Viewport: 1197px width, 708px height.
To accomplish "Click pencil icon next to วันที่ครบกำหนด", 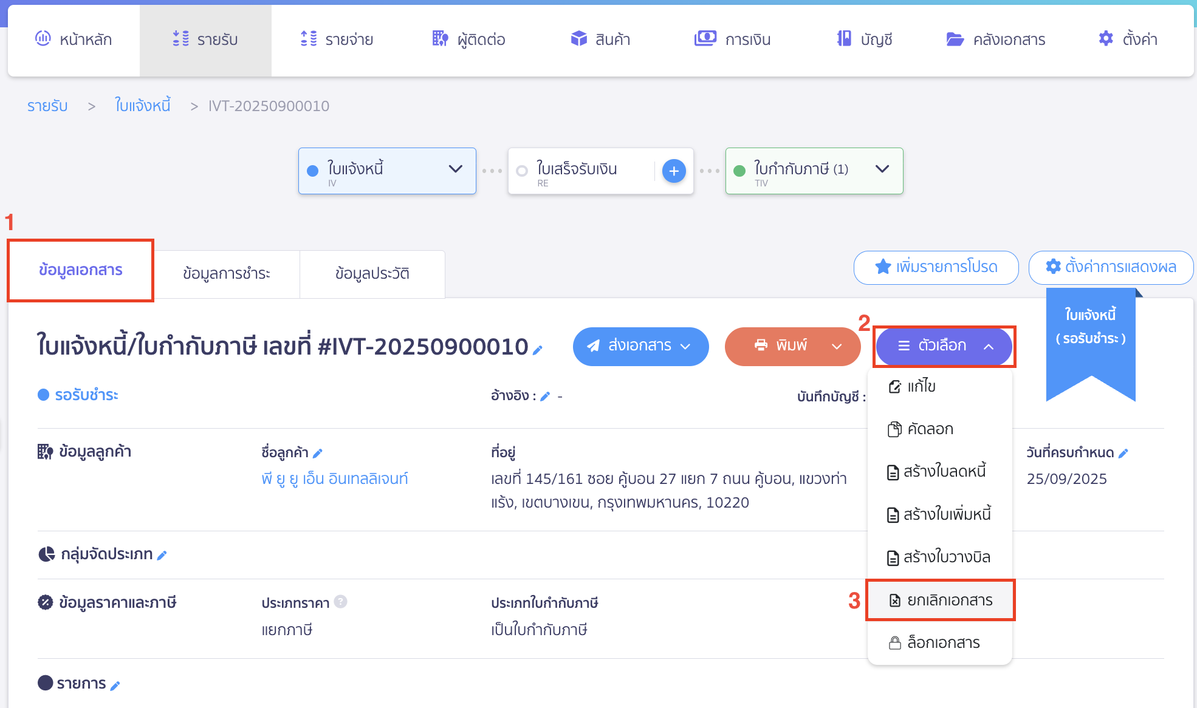I will pyautogui.click(x=1123, y=453).
